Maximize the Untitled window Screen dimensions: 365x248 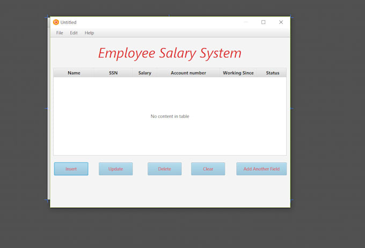pos(263,22)
